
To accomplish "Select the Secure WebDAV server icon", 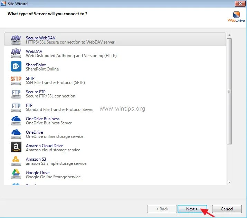I will pos(16,40).
